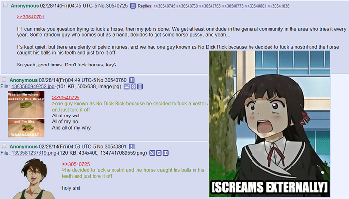Open file link 1393580949252.jpg

coord(33,87)
